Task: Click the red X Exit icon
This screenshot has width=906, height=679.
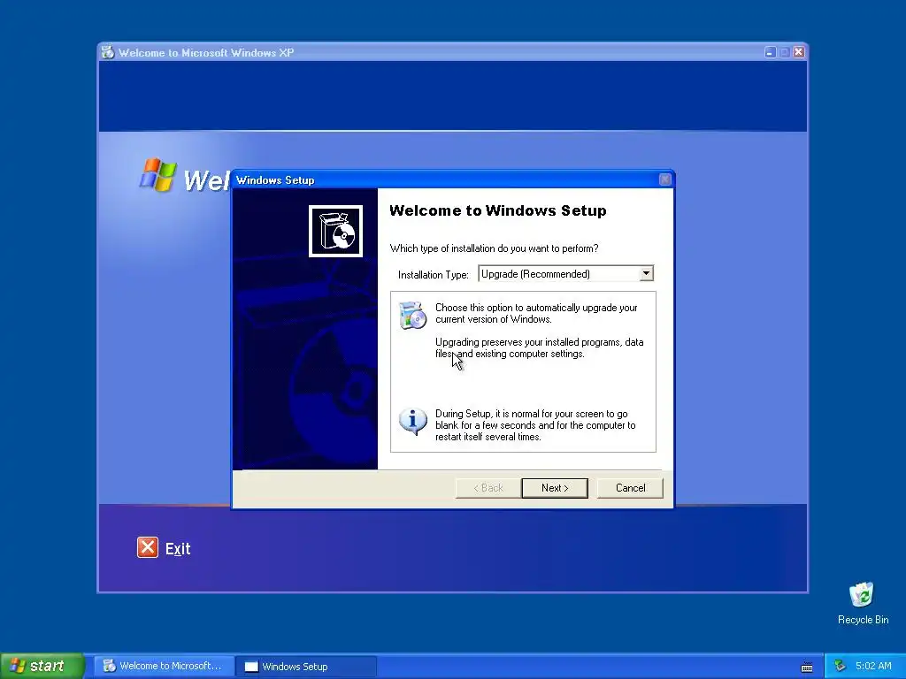Action: [148, 547]
